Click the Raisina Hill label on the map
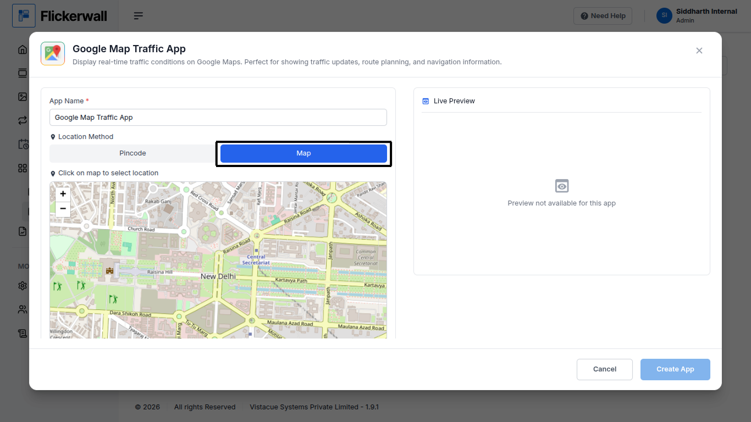 coord(160,272)
